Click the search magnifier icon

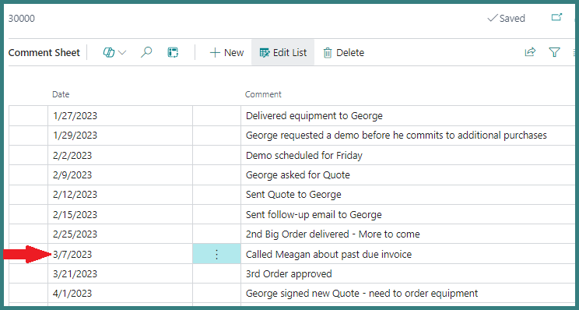pos(146,52)
